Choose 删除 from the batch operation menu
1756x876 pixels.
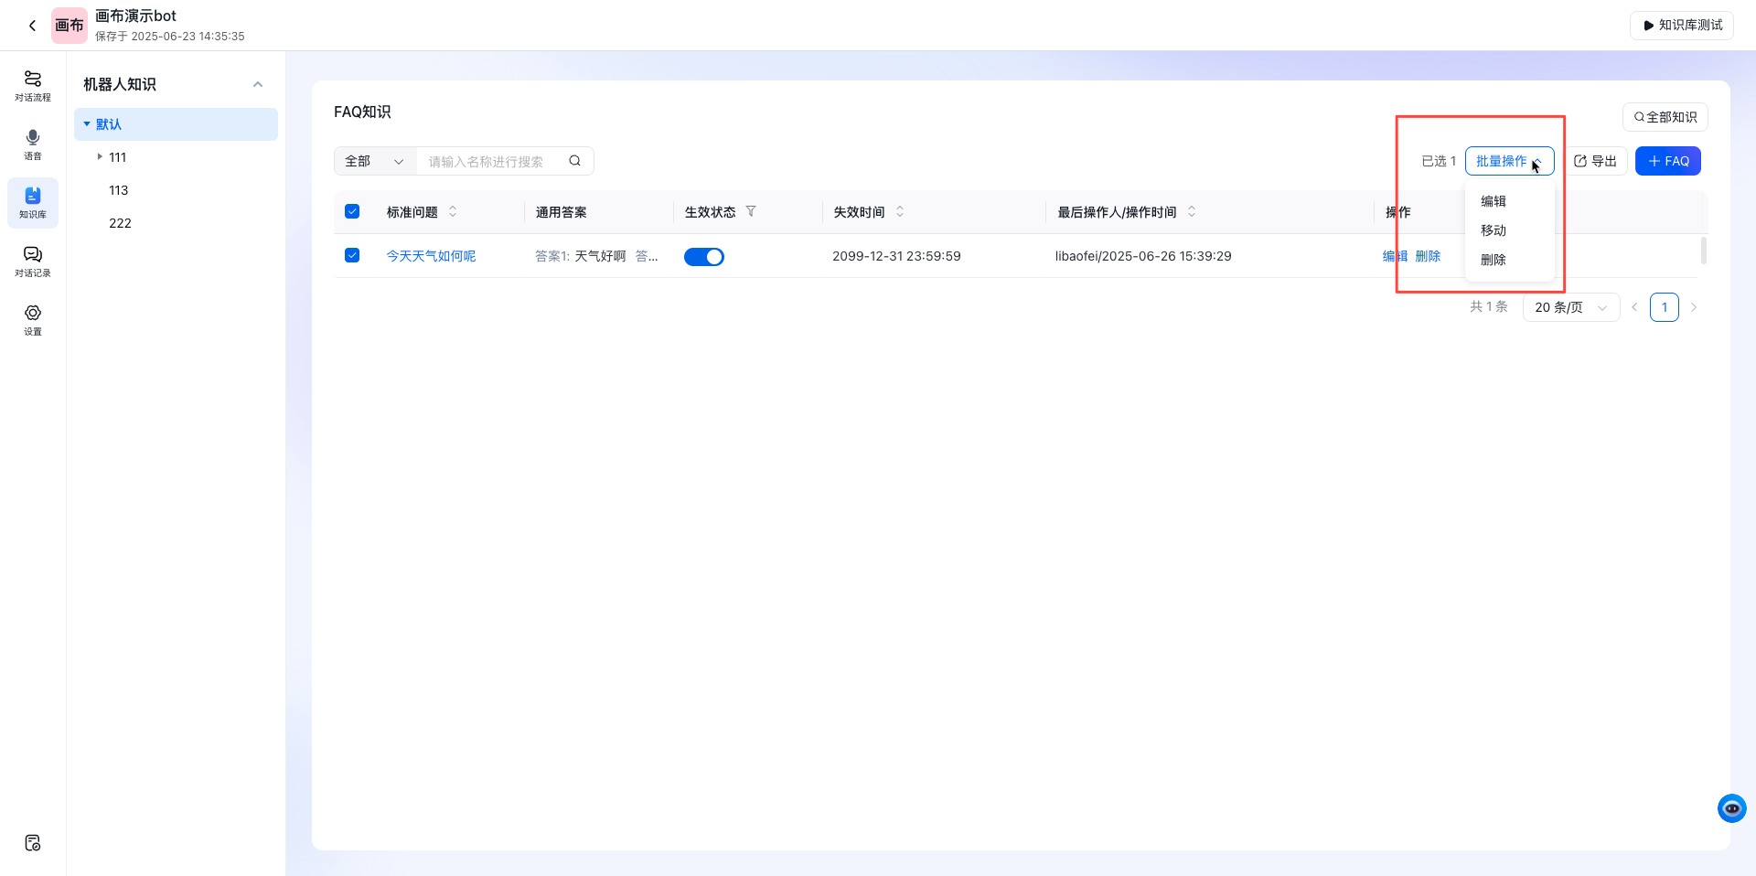[x=1493, y=260]
